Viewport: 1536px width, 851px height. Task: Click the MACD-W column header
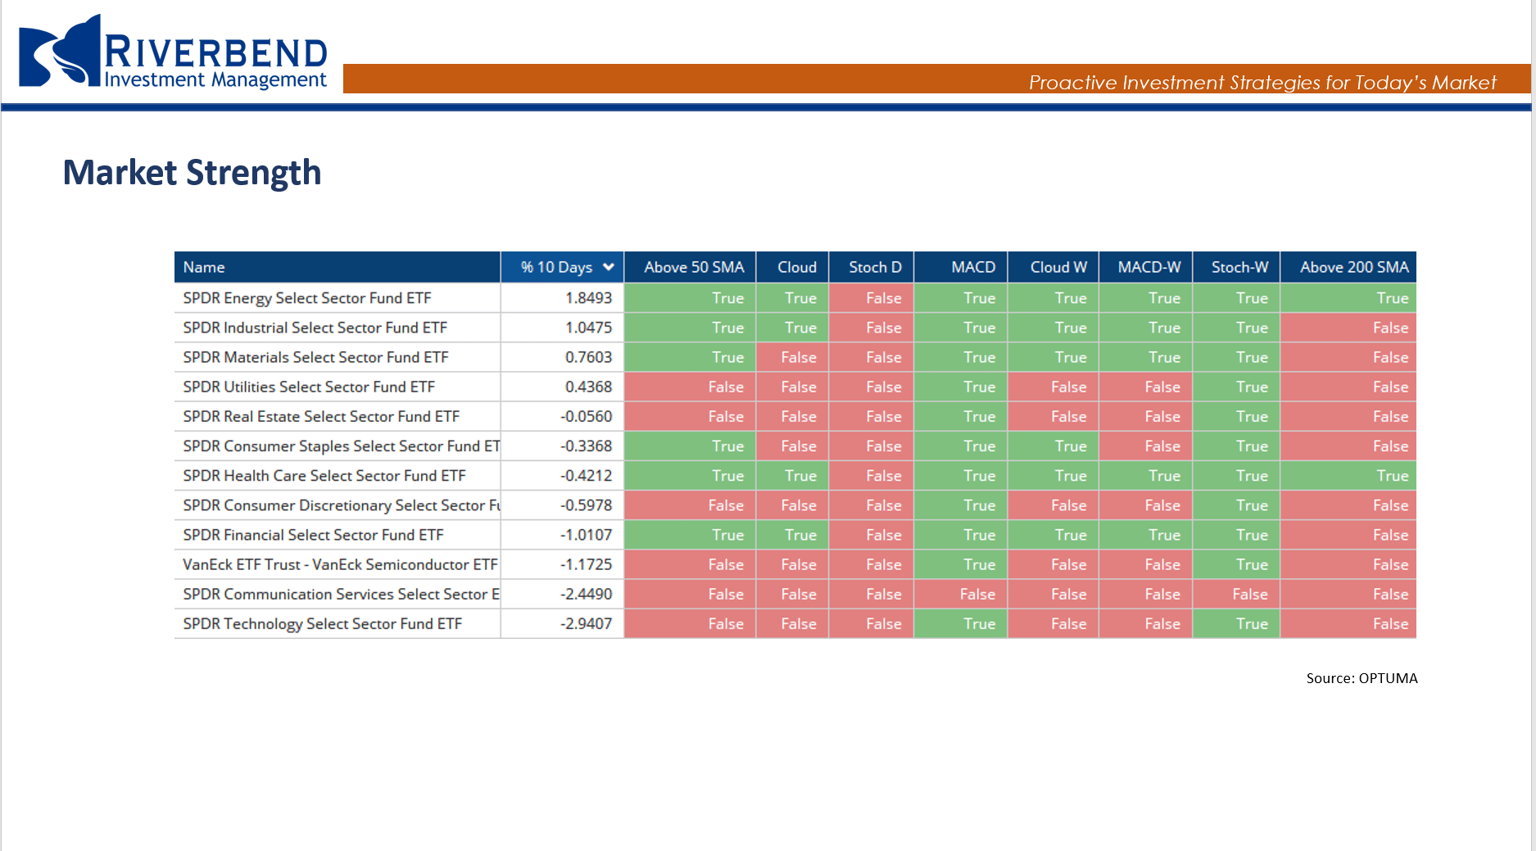[1146, 267]
